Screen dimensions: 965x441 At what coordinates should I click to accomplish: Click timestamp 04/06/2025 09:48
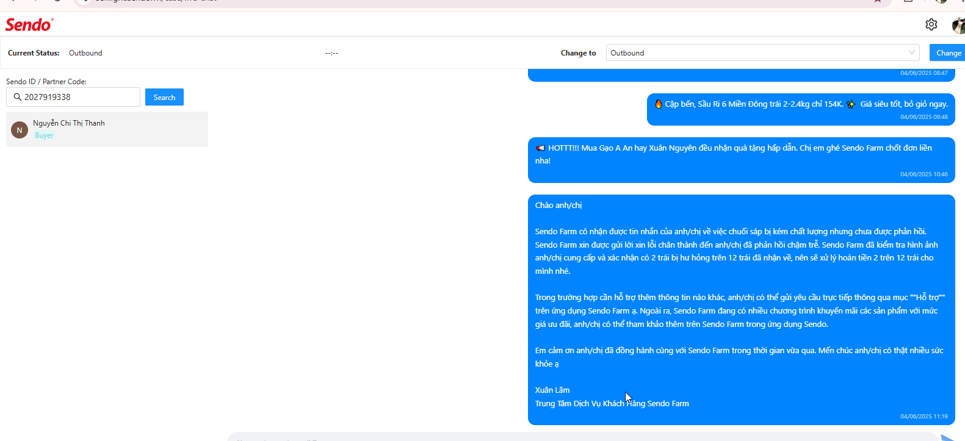click(923, 117)
